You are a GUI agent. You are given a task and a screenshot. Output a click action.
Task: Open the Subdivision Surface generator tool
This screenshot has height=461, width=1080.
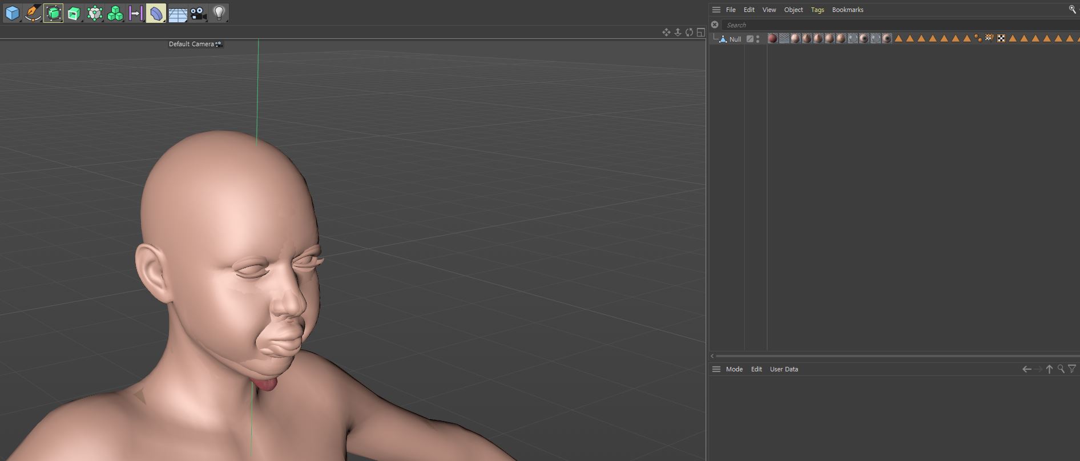(53, 13)
